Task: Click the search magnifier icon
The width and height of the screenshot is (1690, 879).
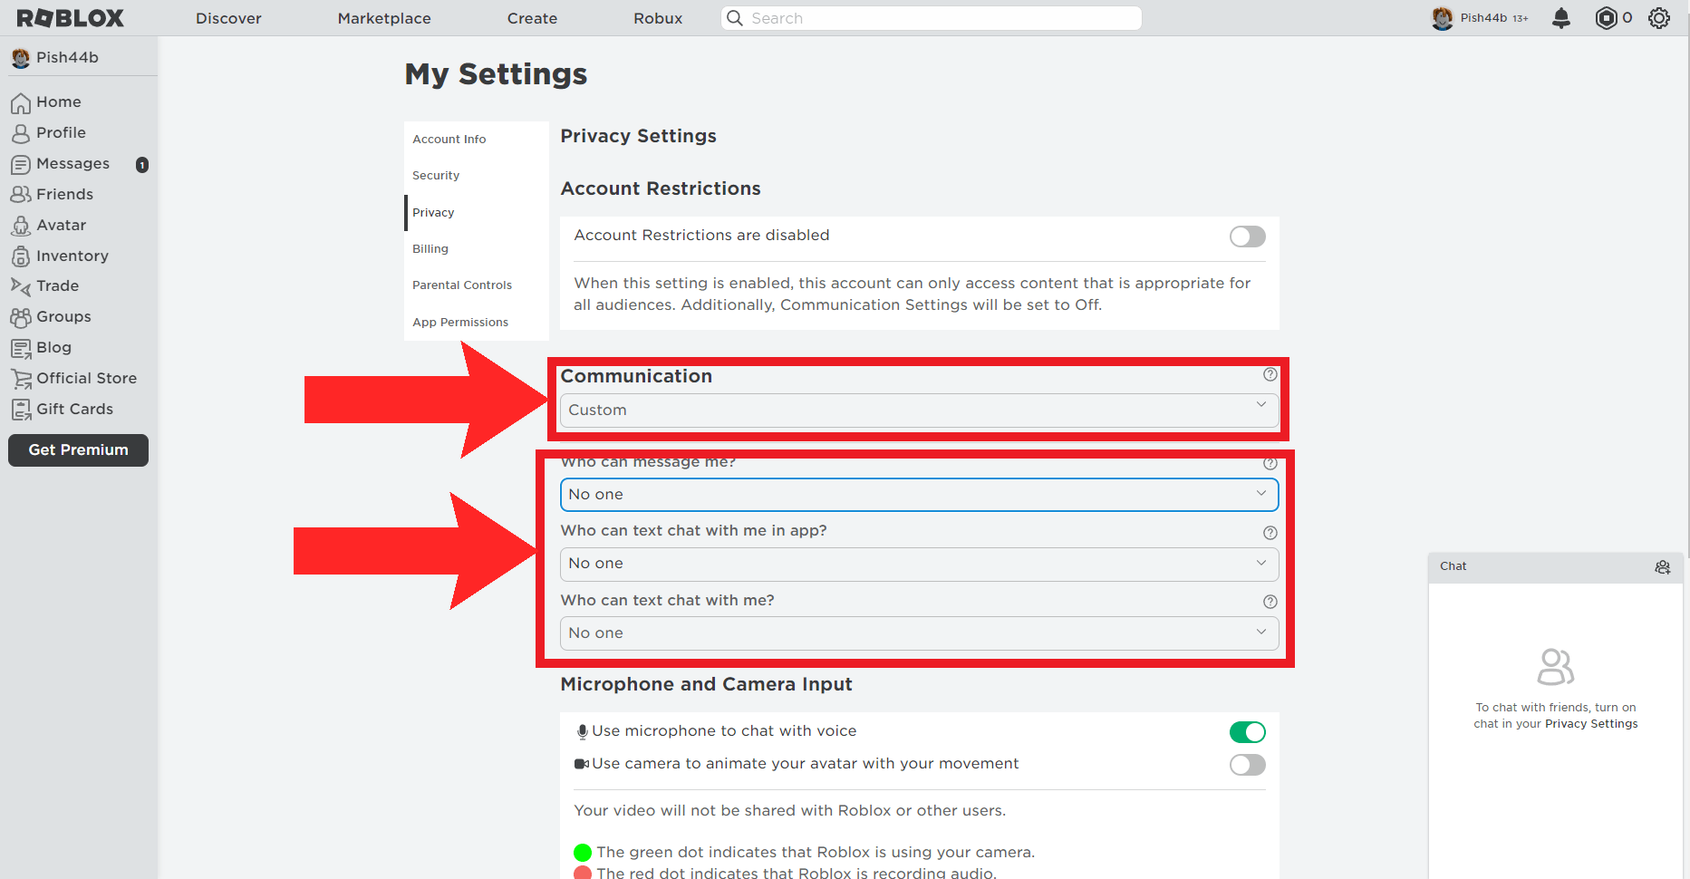Action: [x=735, y=18]
